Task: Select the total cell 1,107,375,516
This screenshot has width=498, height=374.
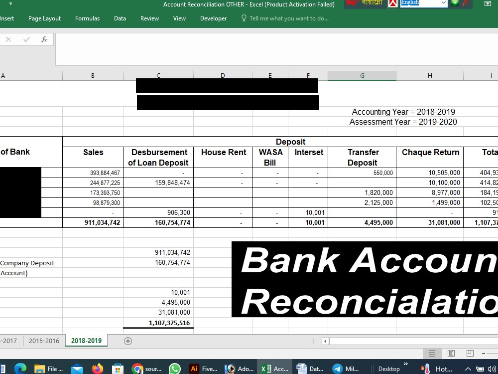Action: pyautogui.click(x=158, y=323)
